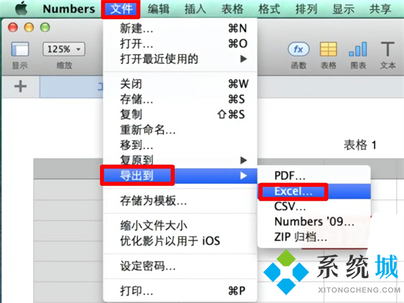Export to Excel… from submenu

(314, 191)
